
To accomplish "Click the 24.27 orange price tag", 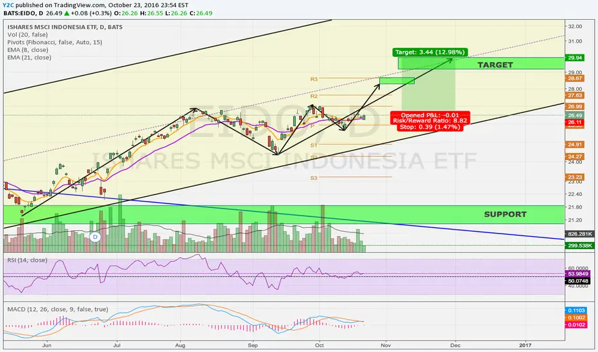I will click(575, 157).
